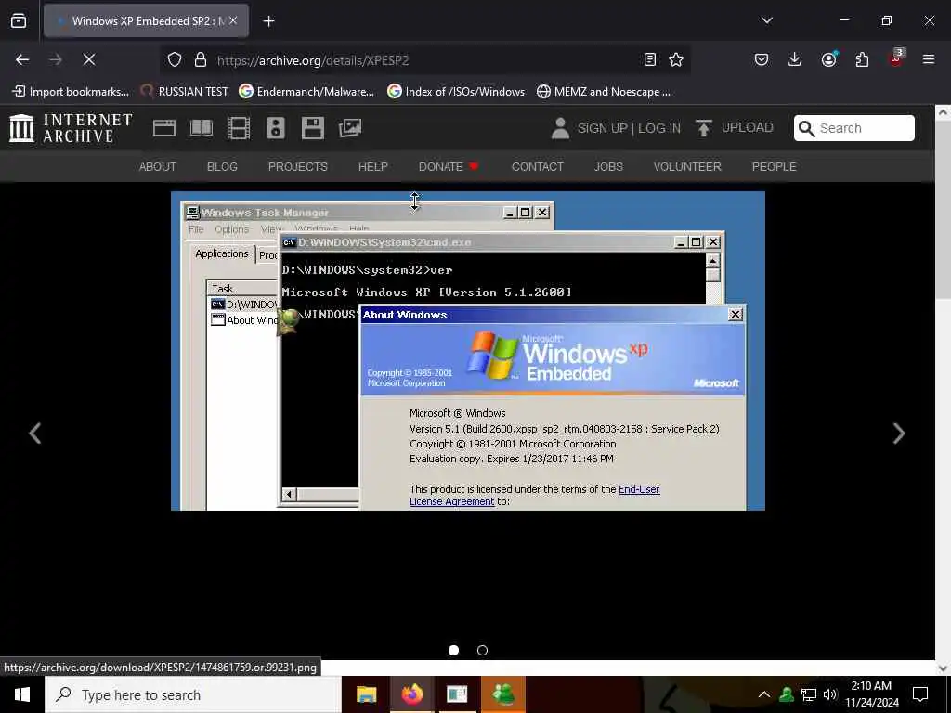Click the Windows XP Embedded screenshot image

(468, 351)
